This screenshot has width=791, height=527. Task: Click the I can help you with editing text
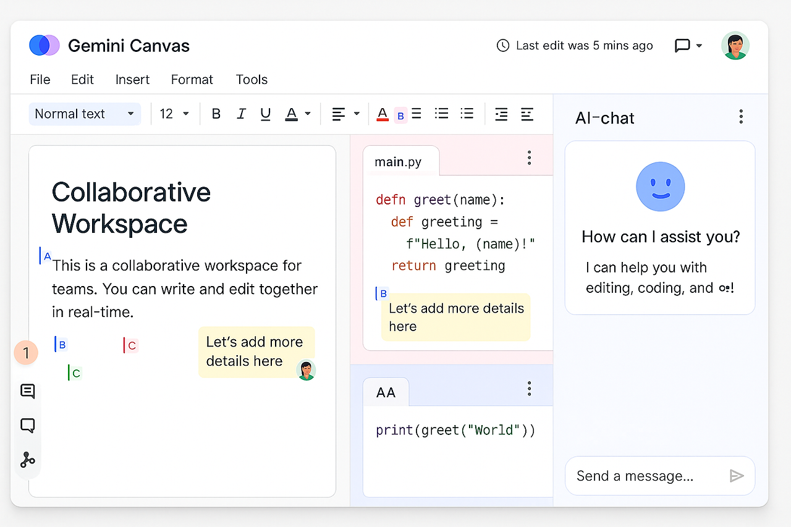(660, 278)
